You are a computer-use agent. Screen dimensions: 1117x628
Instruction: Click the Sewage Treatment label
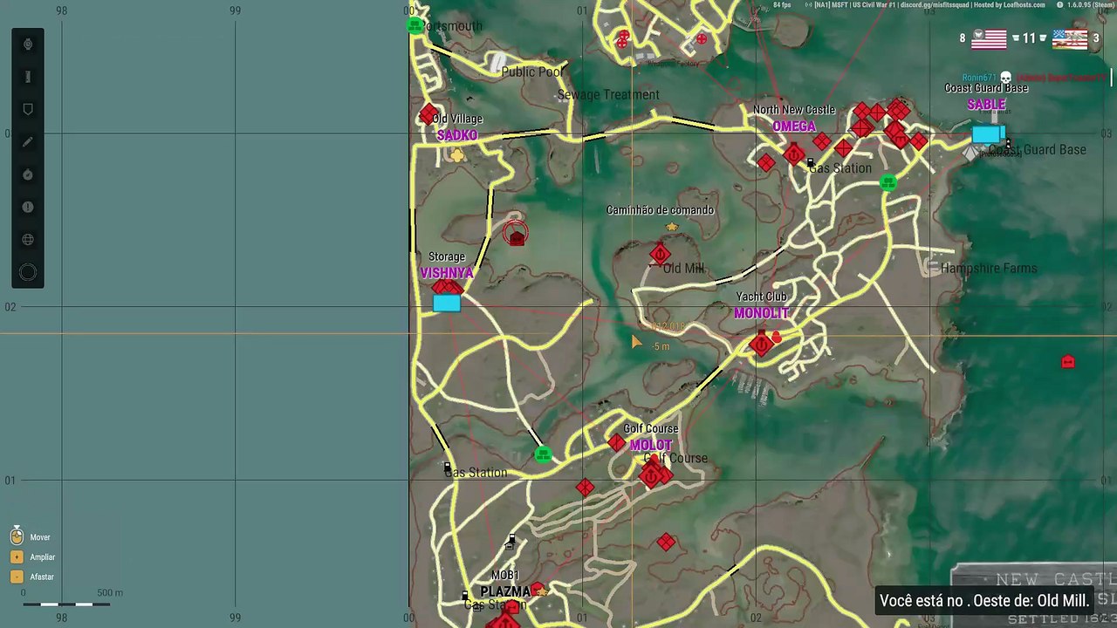(x=608, y=95)
